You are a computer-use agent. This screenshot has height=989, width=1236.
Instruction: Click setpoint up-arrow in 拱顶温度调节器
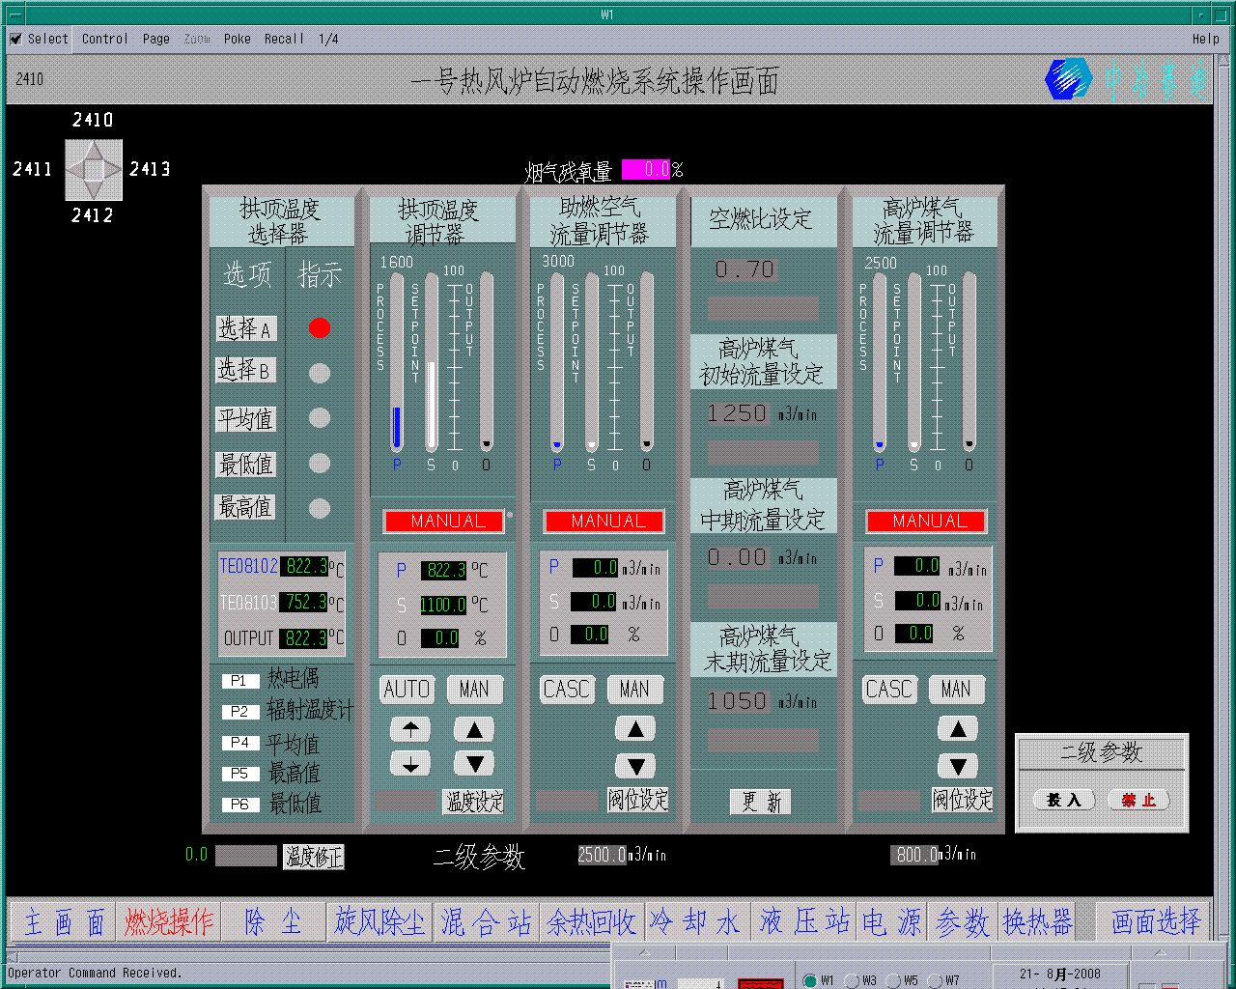pos(410,729)
